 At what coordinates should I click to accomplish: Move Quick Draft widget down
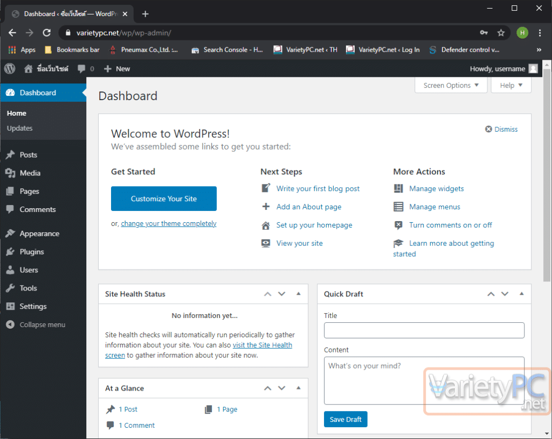click(505, 294)
